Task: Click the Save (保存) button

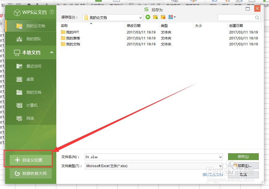Action: tap(243, 157)
